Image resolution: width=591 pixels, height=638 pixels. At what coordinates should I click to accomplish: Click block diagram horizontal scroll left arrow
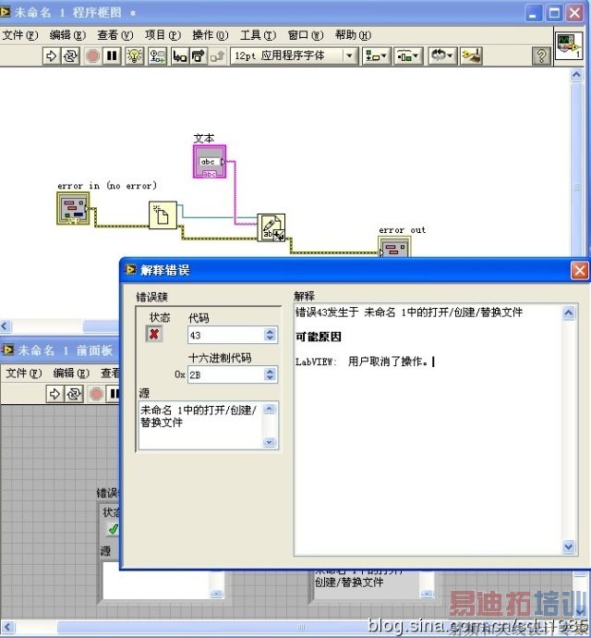(x=6, y=325)
